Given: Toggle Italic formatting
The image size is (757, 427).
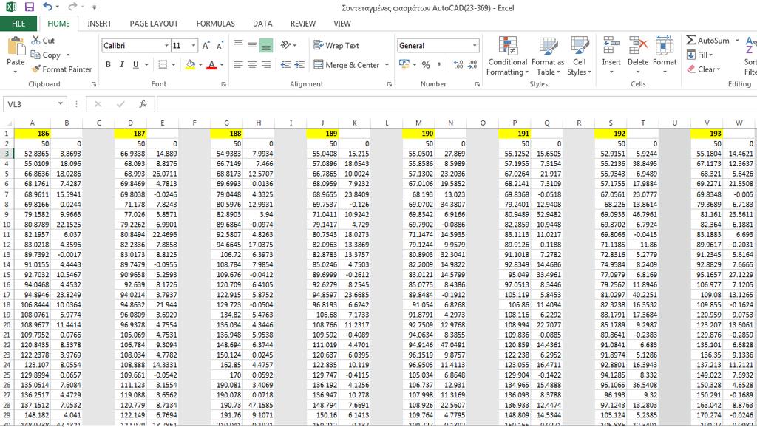Looking at the screenshot, I should [x=122, y=64].
